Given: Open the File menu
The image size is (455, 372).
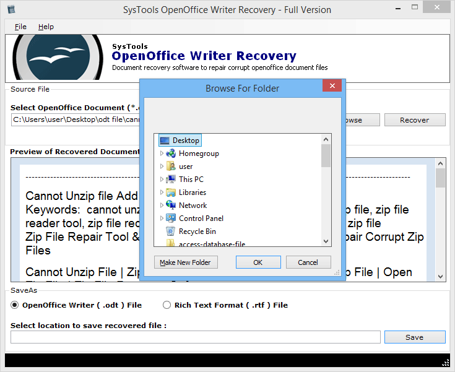Looking at the screenshot, I should coord(20,27).
